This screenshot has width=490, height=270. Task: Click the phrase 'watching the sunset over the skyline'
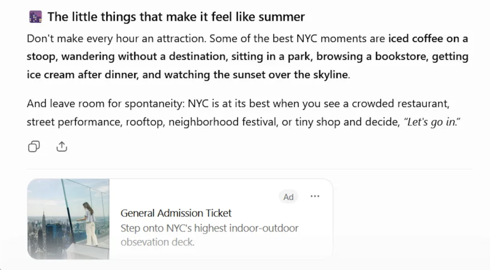click(x=256, y=75)
